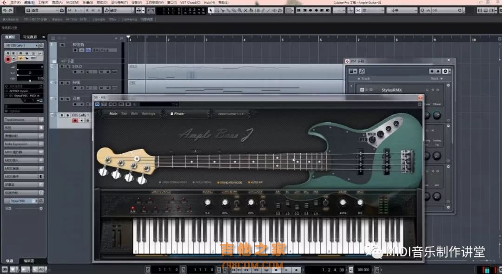Open the 设备(V) menu
The image size is (502, 274).
pyautogui.click(x=137, y=2)
